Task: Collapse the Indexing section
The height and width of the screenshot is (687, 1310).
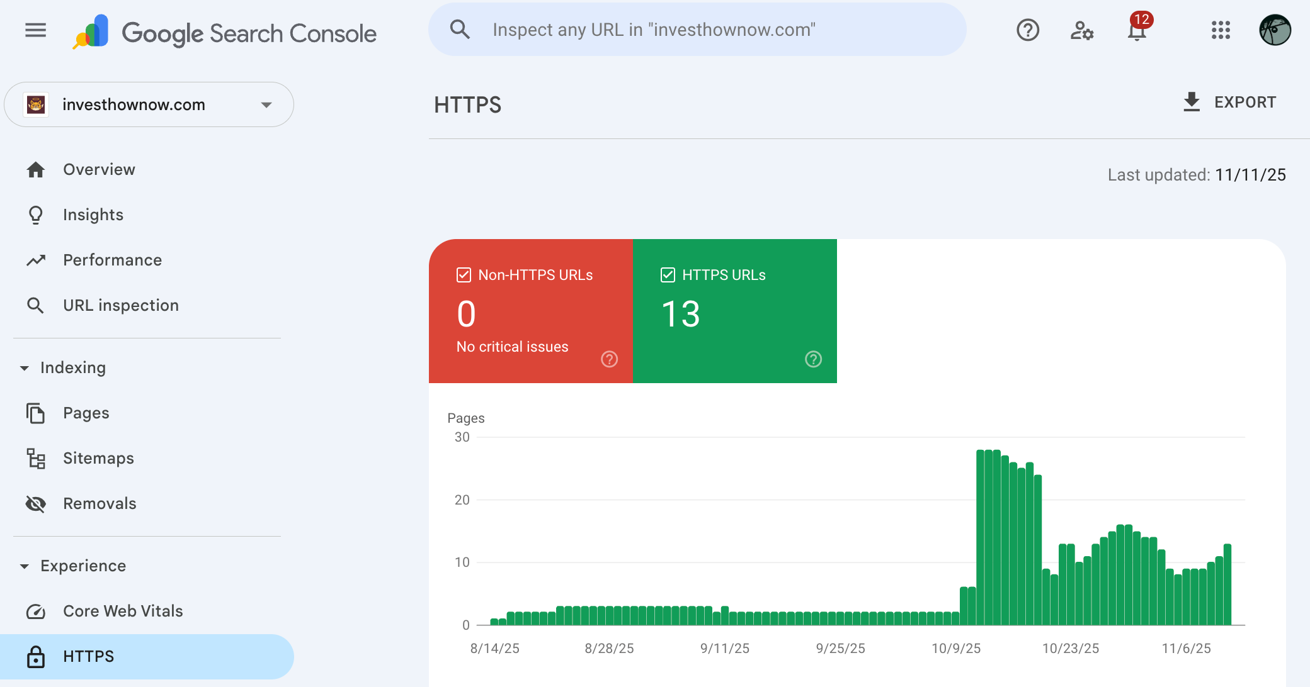Action: [25, 368]
